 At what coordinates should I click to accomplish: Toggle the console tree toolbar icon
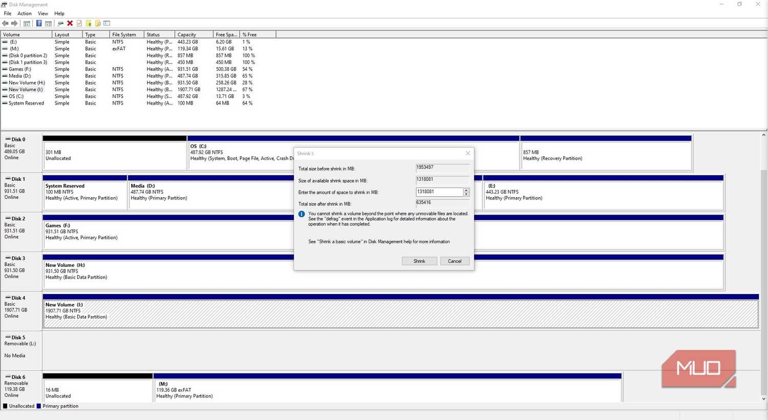(x=27, y=23)
